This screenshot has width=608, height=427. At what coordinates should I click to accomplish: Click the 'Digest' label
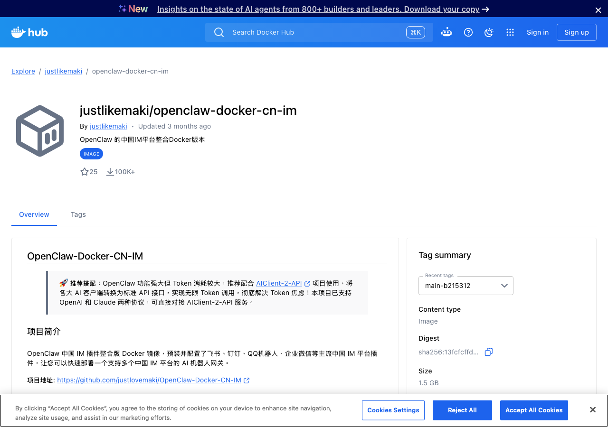[x=429, y=338]
